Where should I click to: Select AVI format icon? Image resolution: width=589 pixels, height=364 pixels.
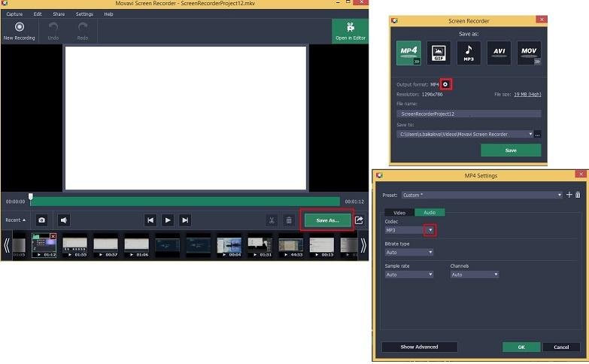click(x=499, y=53)
